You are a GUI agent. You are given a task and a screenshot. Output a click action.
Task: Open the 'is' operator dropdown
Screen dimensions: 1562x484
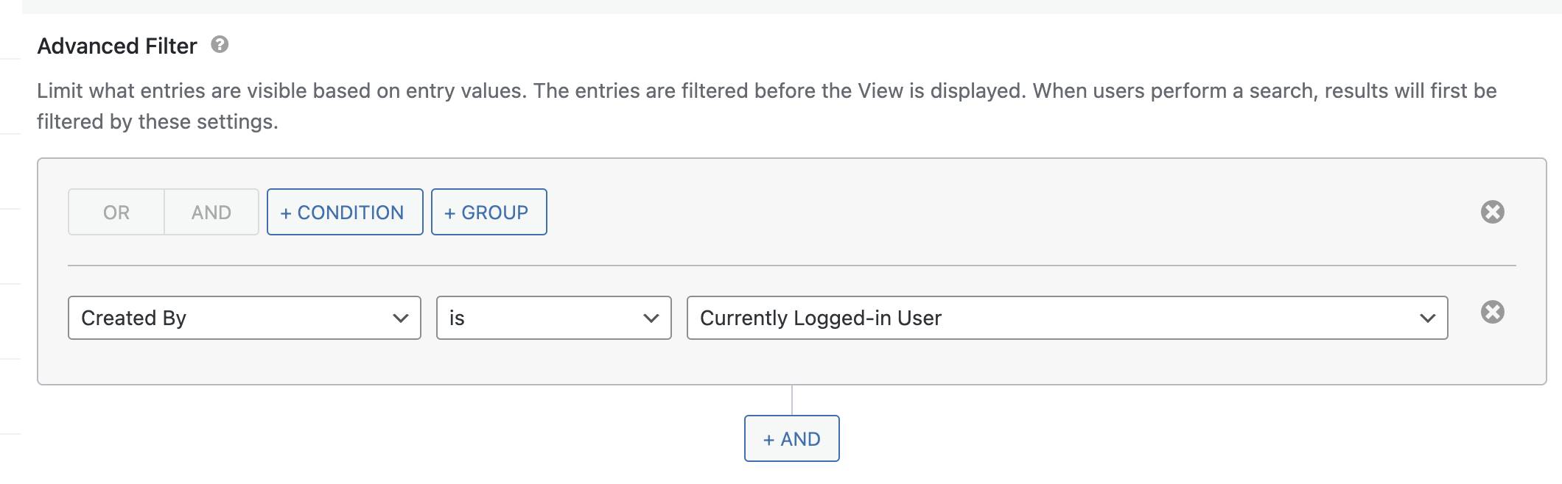pyautogui.click(x=554, y=318)
